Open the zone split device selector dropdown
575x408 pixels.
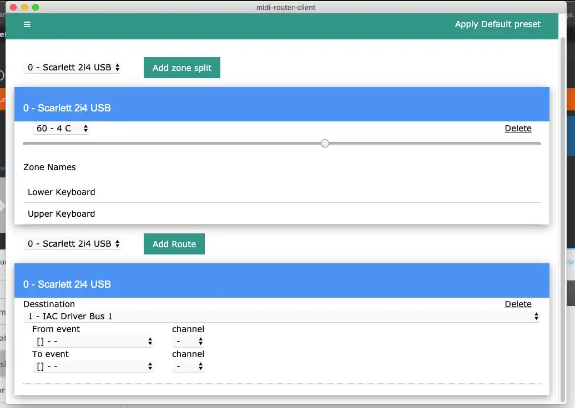[72, 67]
